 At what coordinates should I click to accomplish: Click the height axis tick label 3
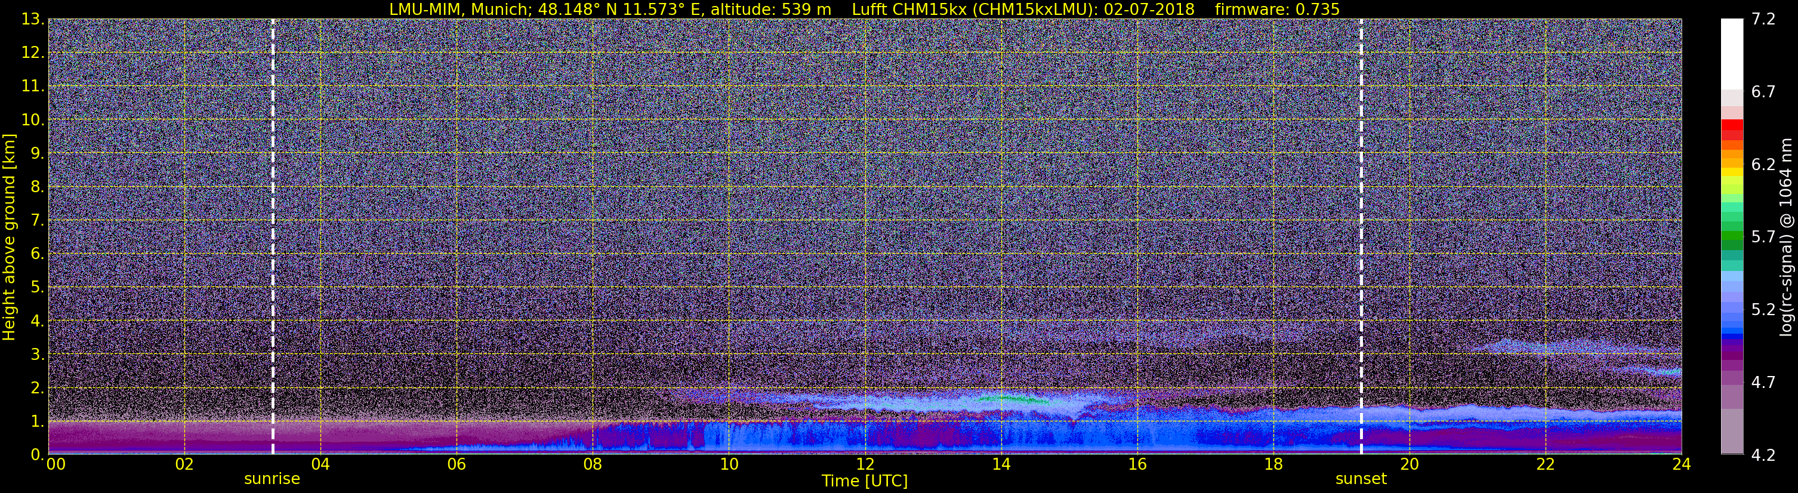click(x=36, y=354)
